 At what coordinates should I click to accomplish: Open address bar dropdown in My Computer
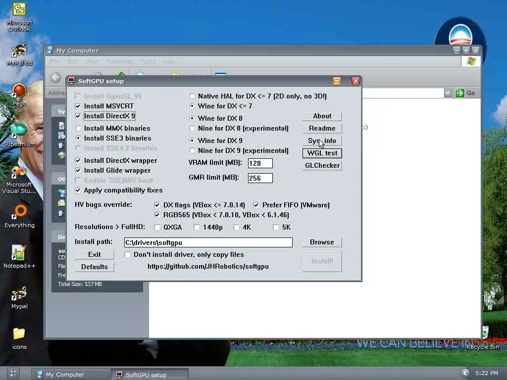(448, 93)
